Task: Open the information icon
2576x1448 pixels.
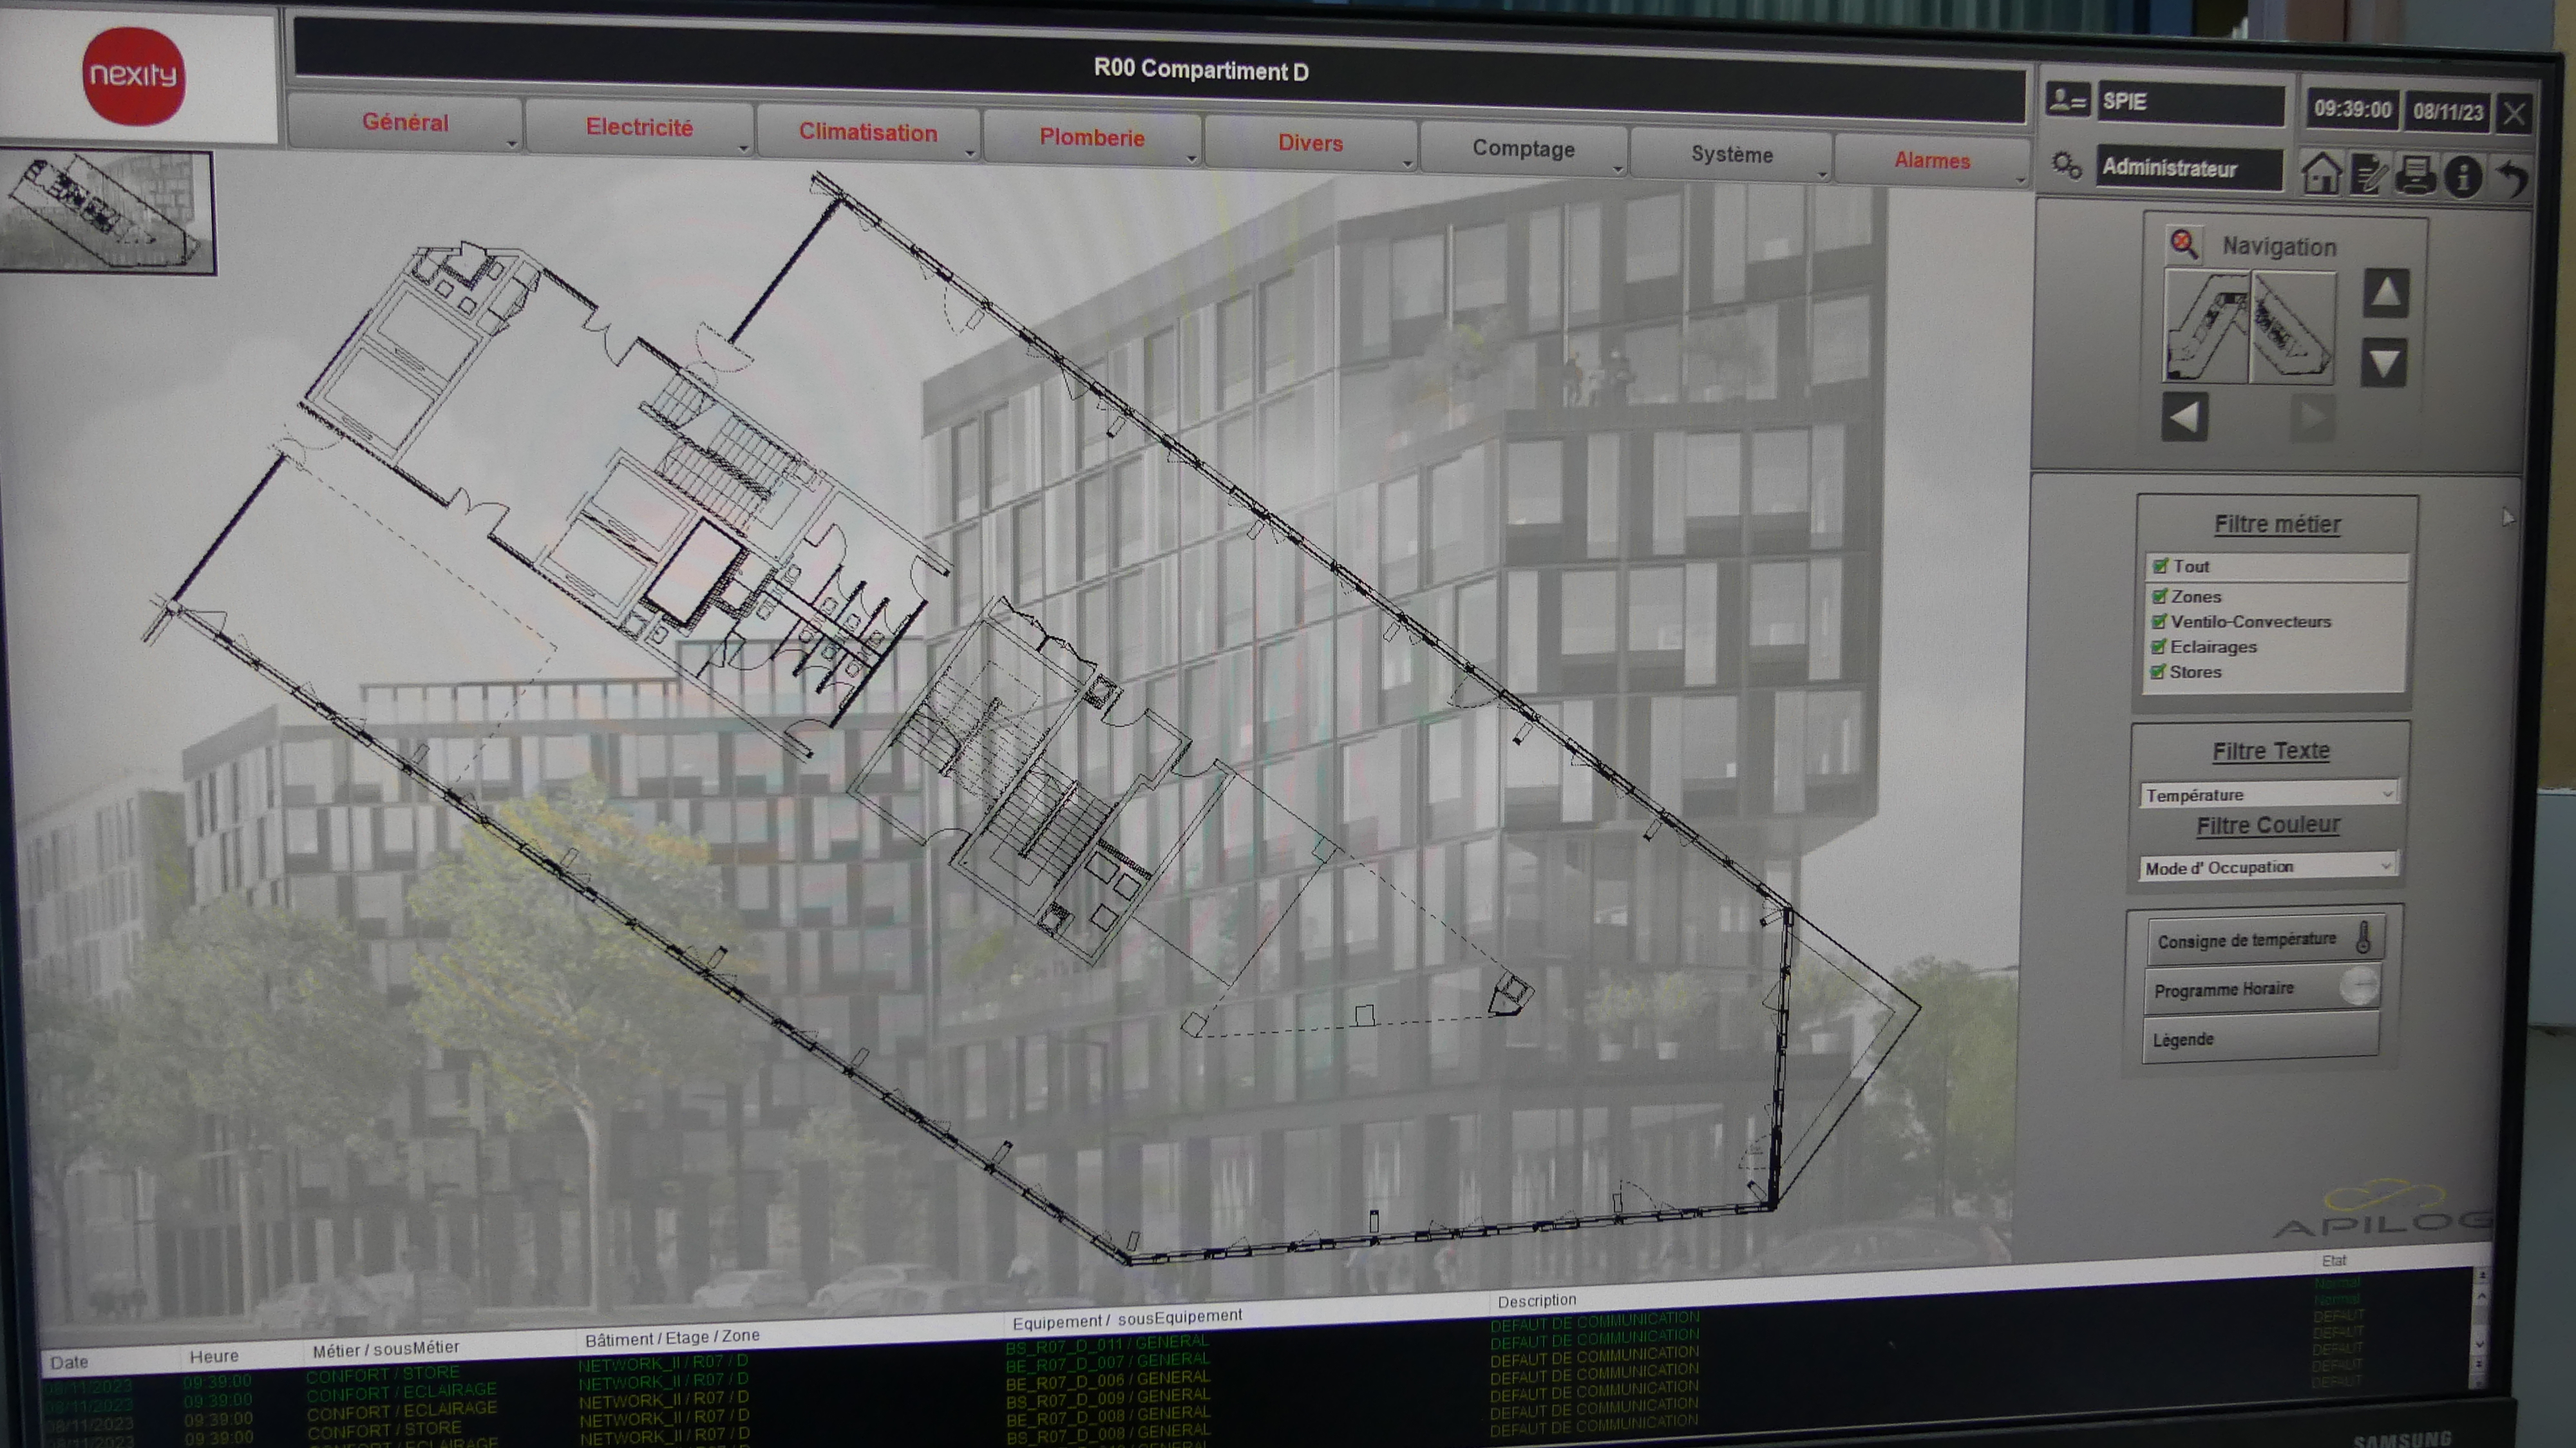Action: [x=2463, y=178]
